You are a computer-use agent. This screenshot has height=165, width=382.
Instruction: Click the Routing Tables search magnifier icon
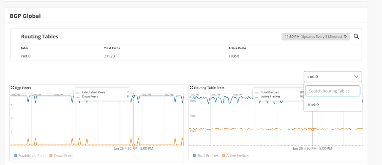tap(356, 37)
